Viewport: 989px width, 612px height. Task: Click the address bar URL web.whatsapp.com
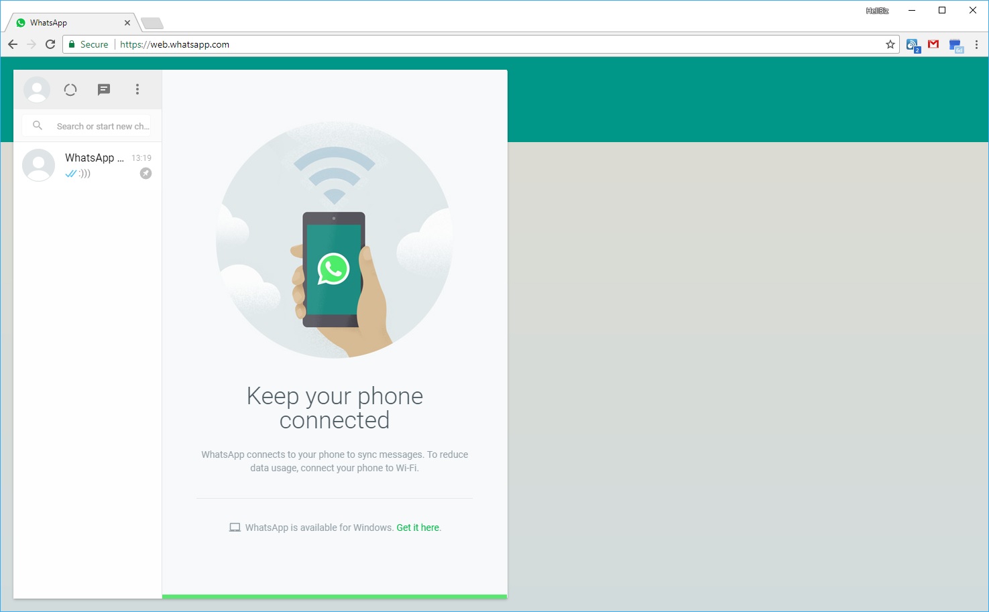174,44
